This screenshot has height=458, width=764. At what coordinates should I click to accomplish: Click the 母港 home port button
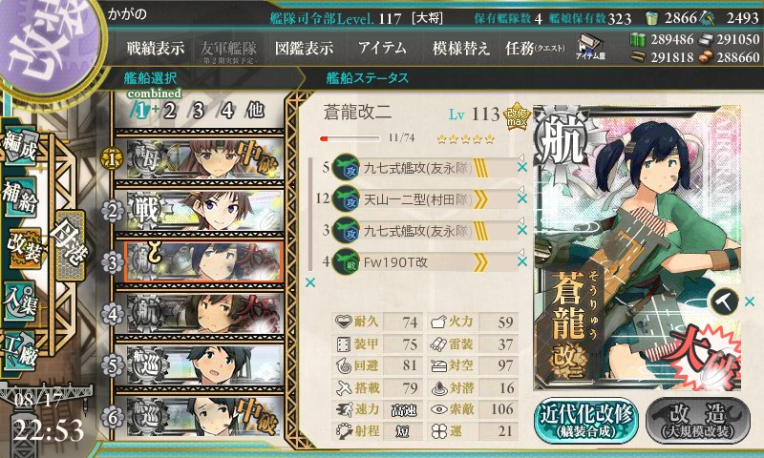[70, 244]
